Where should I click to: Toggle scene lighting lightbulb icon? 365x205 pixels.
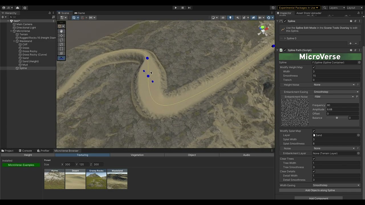pyautogui.click(x=230, y=18)
